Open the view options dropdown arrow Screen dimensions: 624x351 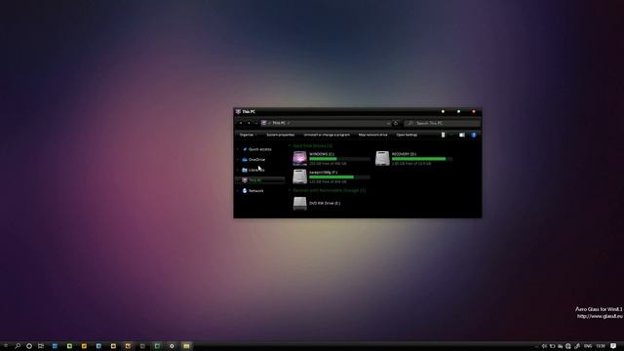(450, 135)
